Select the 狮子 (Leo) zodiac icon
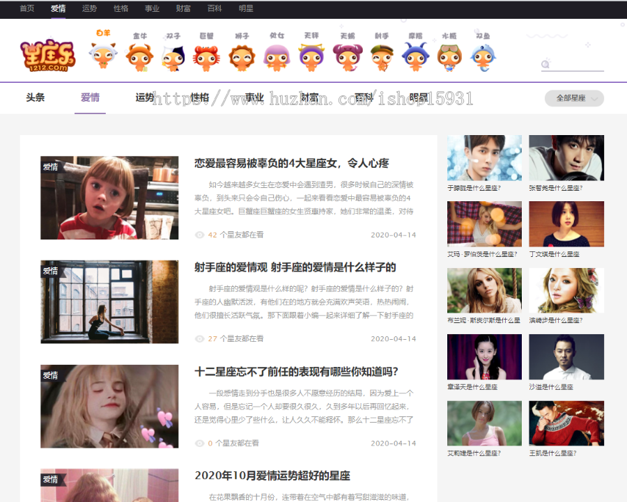The height and width of the screenshot is (502, 627). (242, 52)
